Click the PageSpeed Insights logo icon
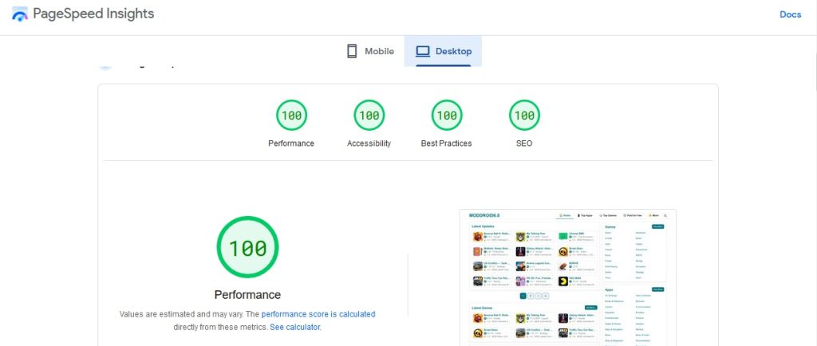This screenshot has width=817, height=346. [20, 14]
